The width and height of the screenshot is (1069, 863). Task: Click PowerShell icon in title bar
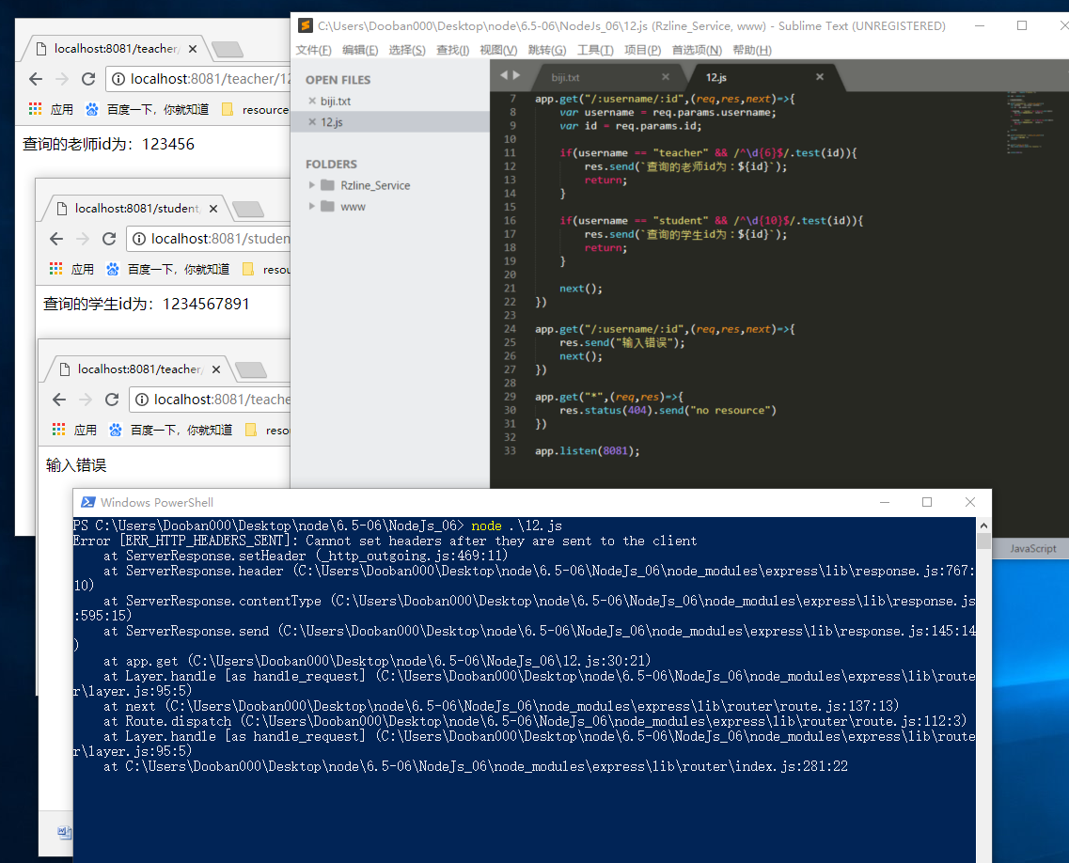(88, 502)
